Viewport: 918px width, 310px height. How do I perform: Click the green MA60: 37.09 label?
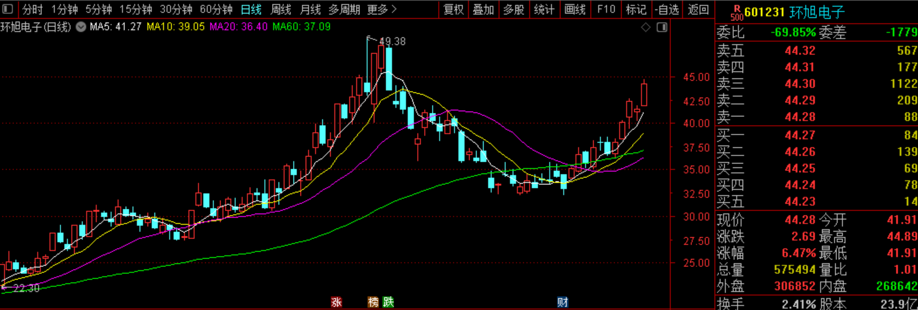coord(301,27)
